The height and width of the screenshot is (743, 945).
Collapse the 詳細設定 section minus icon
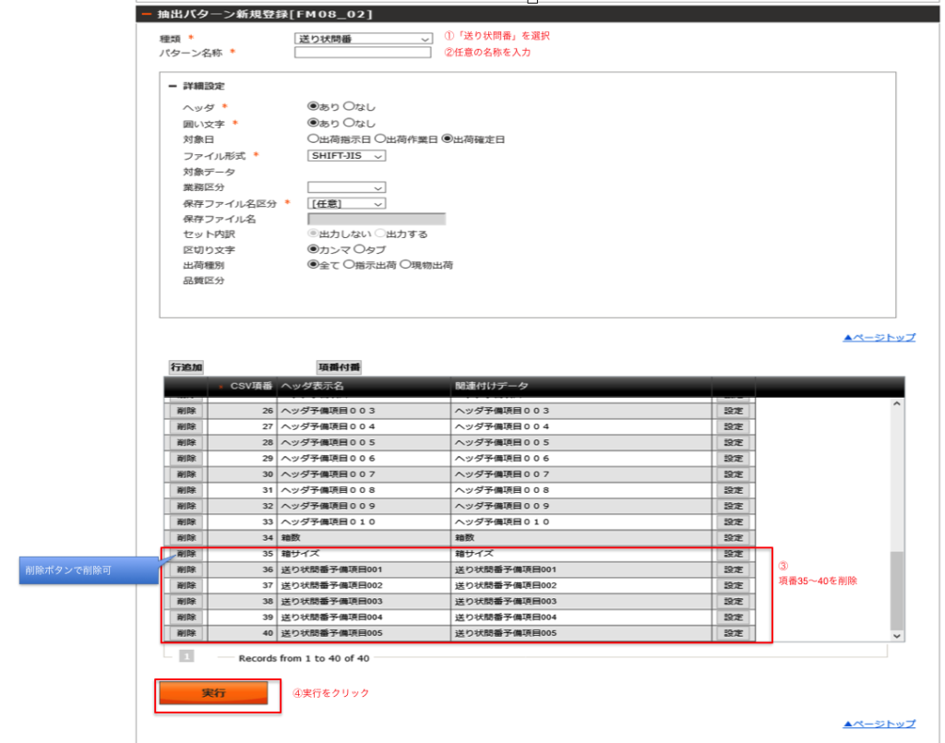point(173,86)
